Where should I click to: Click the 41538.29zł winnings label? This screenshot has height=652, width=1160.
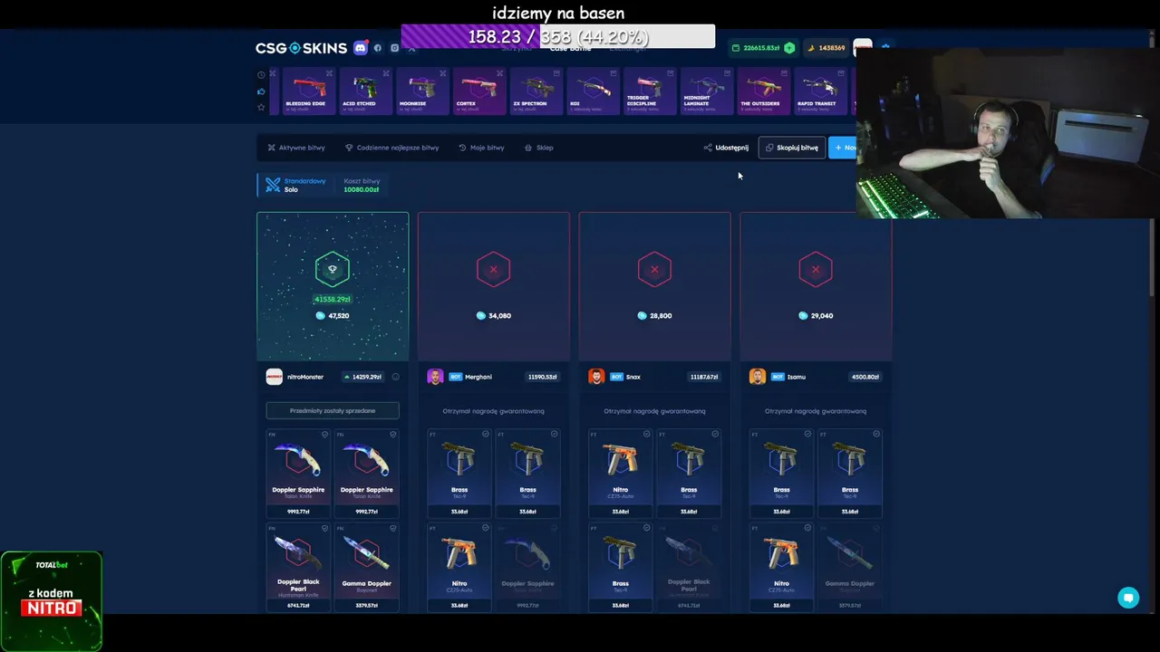point(333,299)
